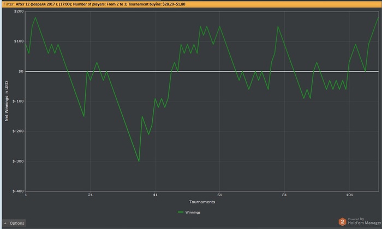The height and width of the screenshot is (229, 382).
Task: Click the orange Filter bar text
Action: (94, 4)
